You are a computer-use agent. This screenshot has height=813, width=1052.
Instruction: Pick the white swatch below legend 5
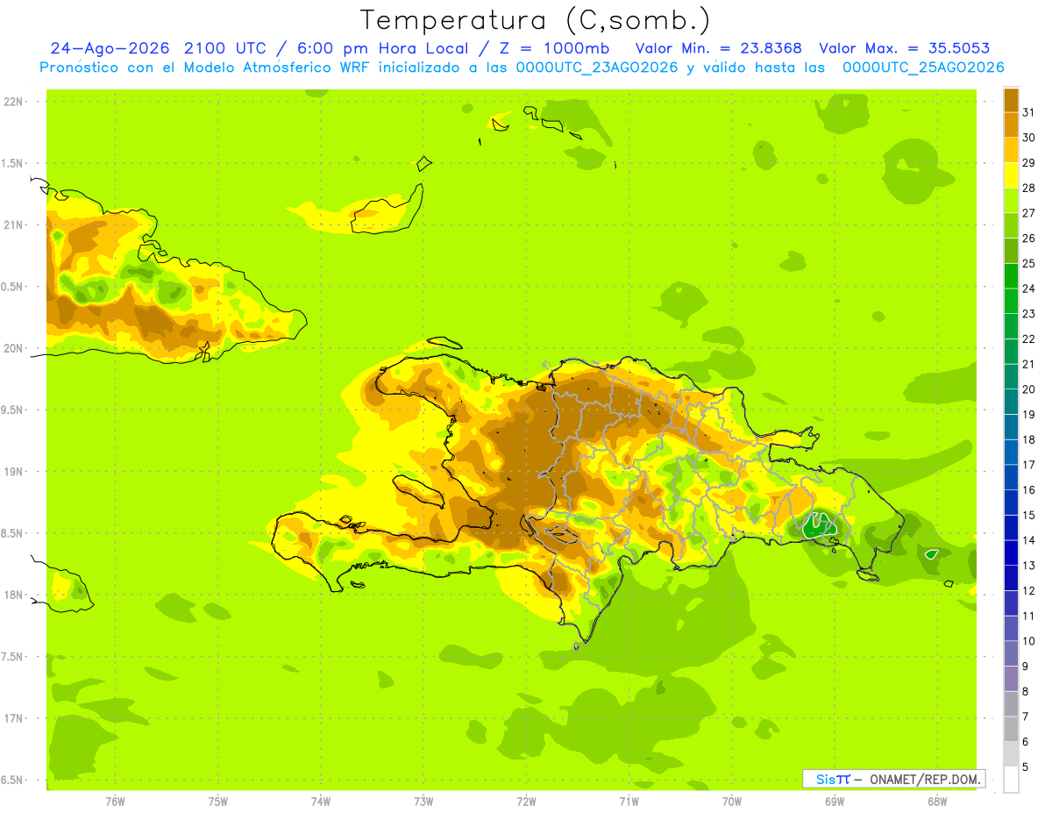point(1011,780)
